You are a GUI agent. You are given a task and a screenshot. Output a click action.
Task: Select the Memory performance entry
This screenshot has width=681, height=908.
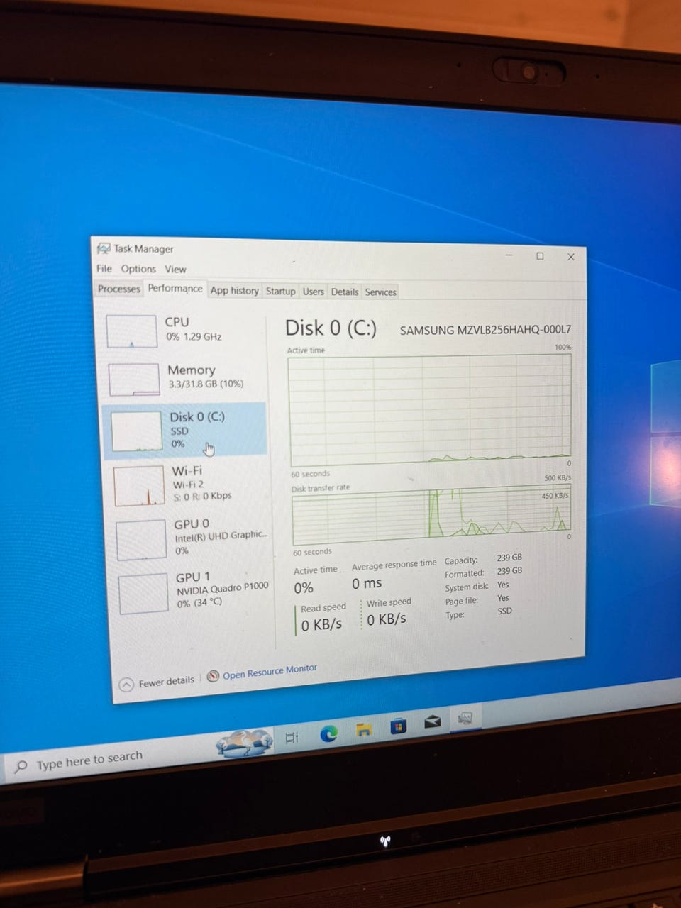tap(186, 378)
